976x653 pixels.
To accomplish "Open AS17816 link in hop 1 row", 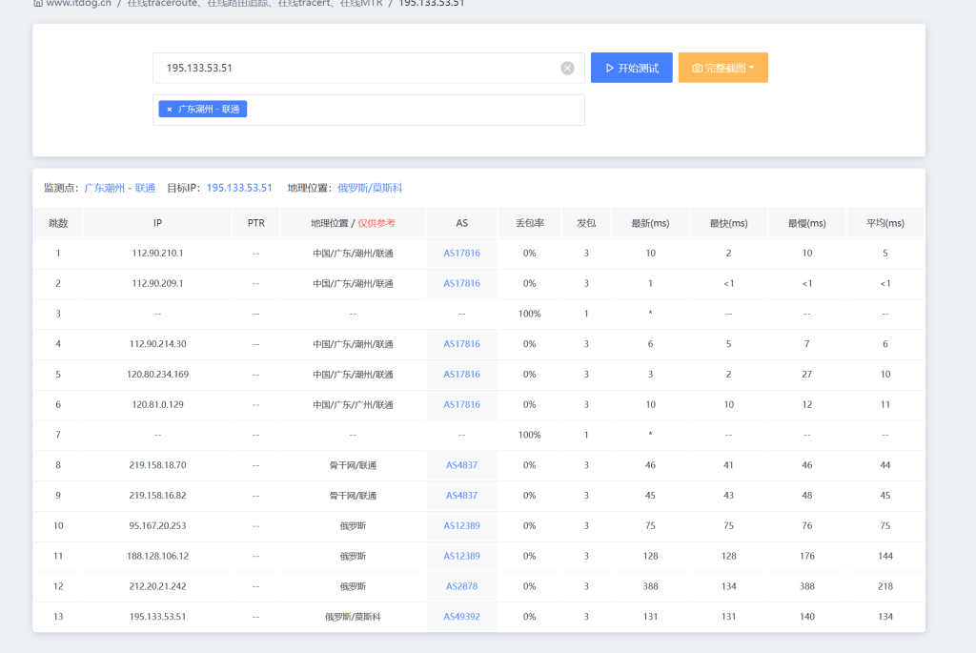I will pos(461,254).
